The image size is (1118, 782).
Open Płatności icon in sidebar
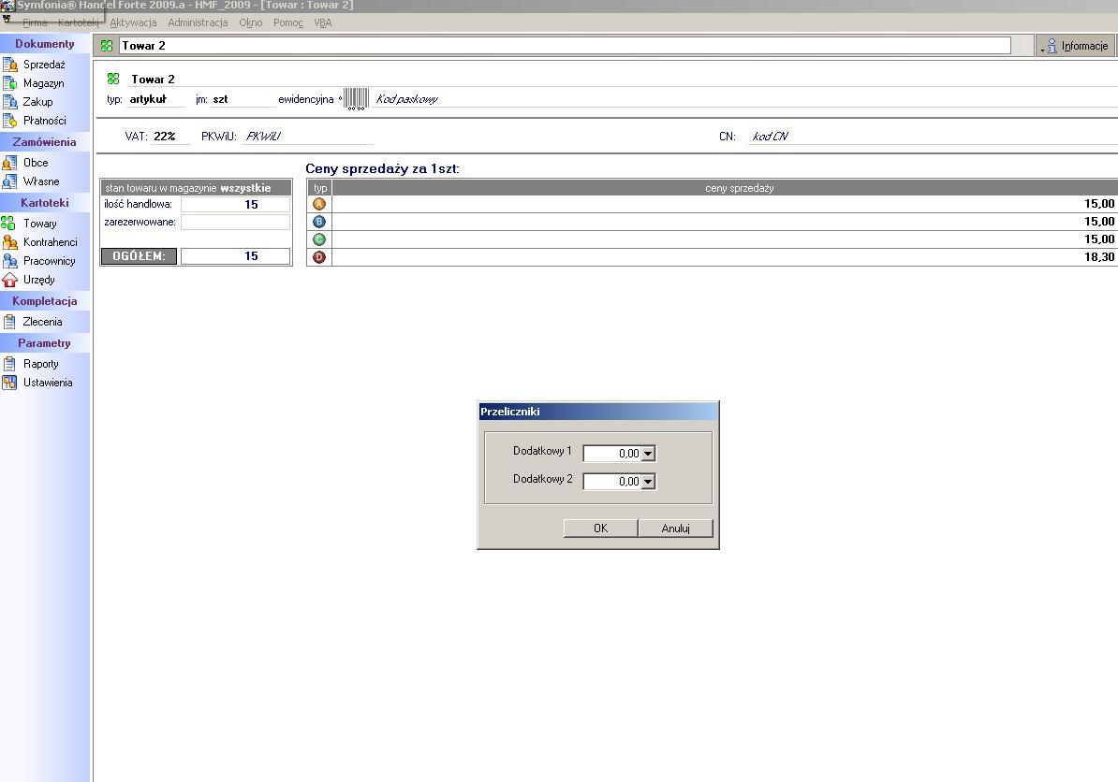pyautogui.click(x=10, y=121)
